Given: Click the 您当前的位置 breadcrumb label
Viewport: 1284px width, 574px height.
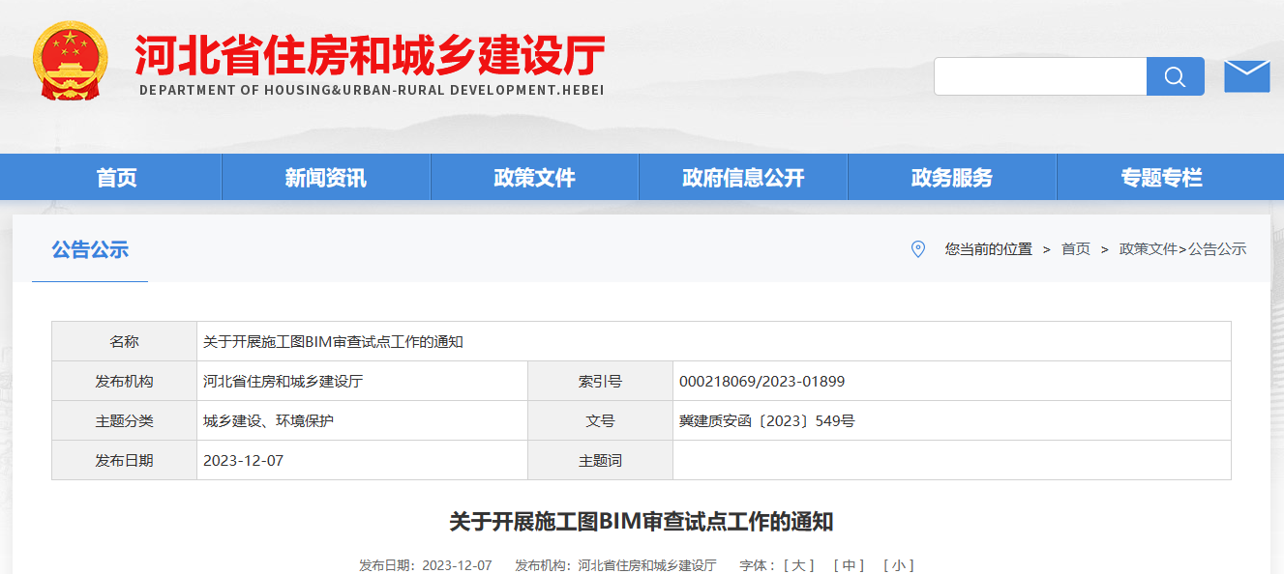Looking at the screenshot, I should (989, 249).
